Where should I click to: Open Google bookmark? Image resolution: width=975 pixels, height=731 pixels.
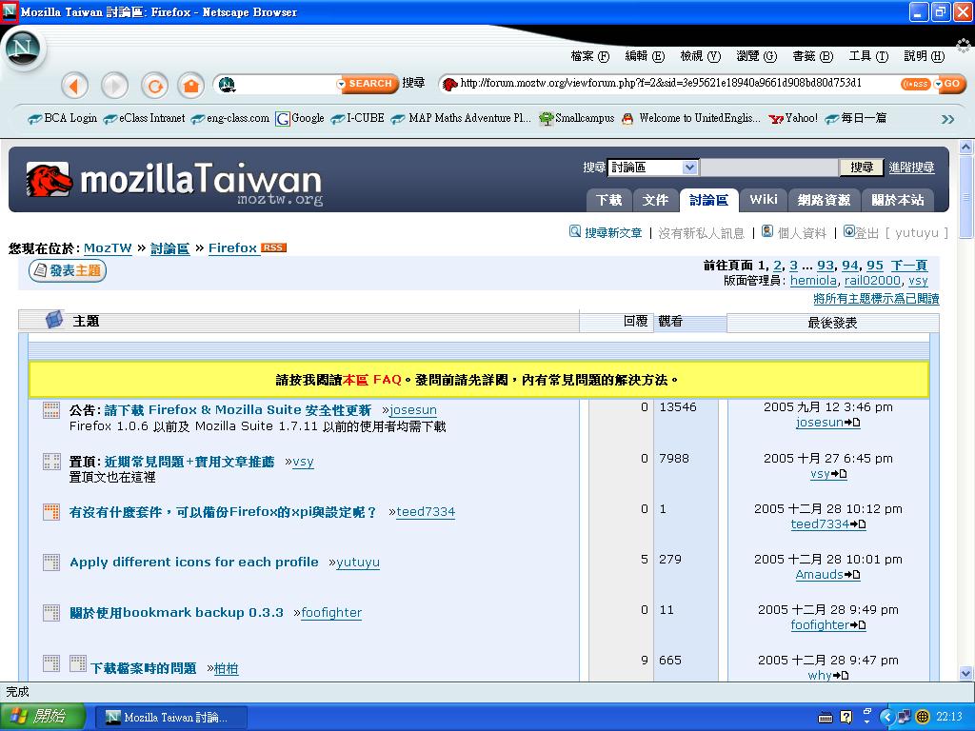[300, 118]
